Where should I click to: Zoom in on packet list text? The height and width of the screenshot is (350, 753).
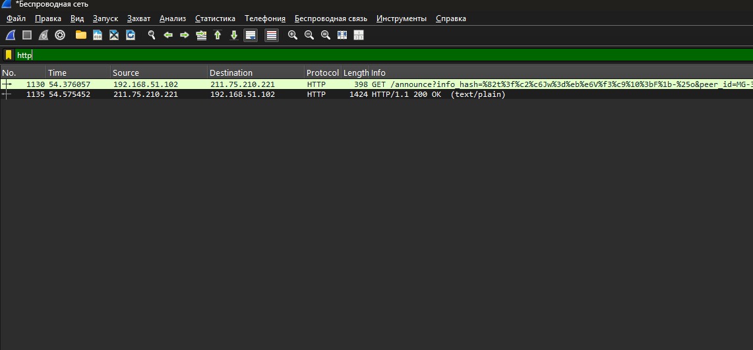[293, 35]
